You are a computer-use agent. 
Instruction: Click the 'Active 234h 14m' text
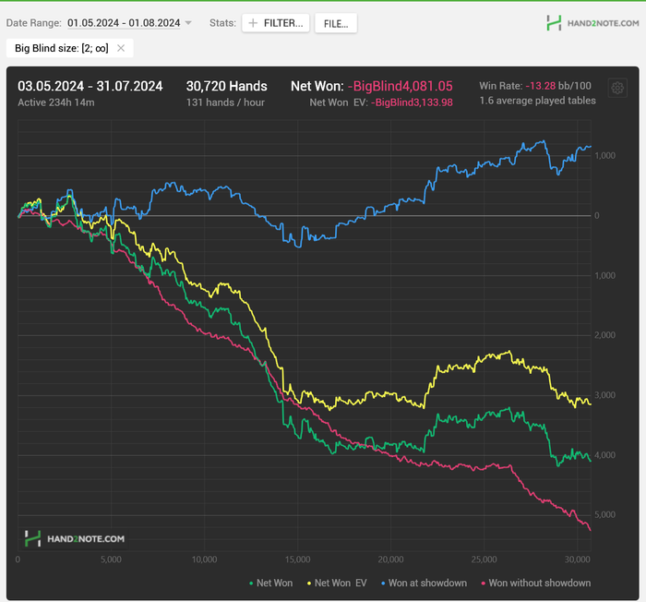[56, 102]
